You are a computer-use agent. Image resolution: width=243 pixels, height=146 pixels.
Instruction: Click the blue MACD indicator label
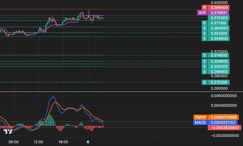[x=200, y=122]
